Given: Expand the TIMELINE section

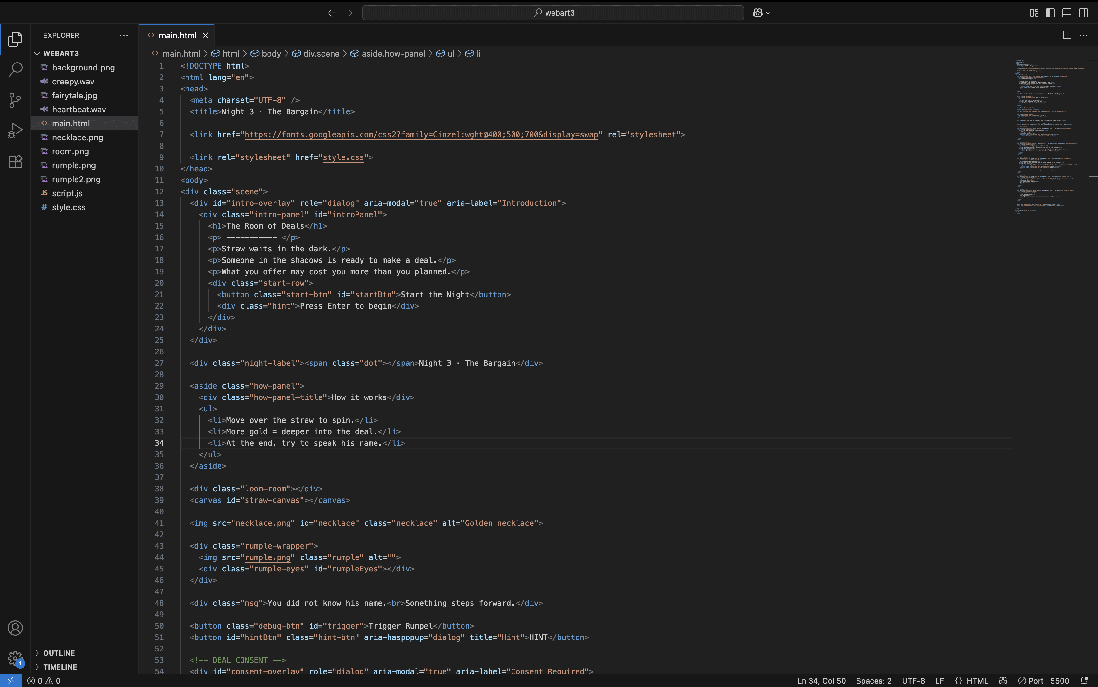Looking at the screenshot, I should pos(59,667).
